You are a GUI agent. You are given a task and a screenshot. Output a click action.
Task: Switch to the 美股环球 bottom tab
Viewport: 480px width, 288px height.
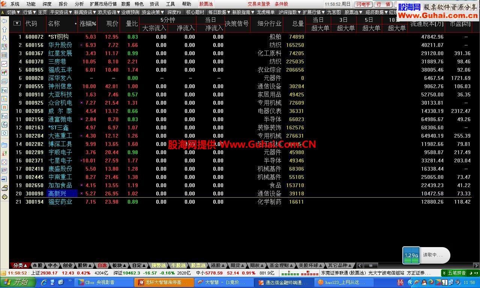(310, 265)
